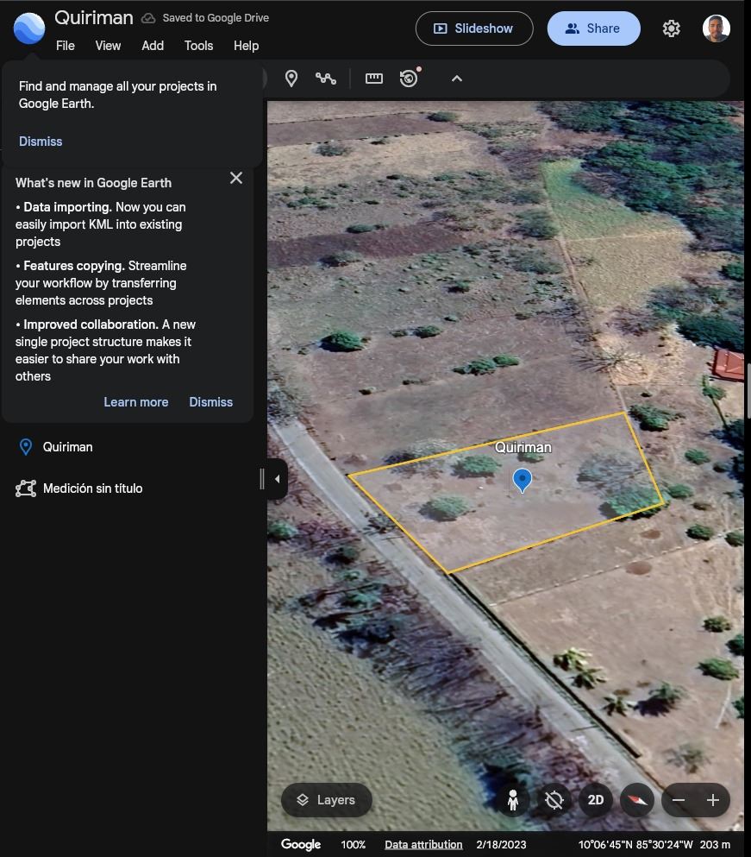Image resolution: width=751 pixels, height=857 pixels.
Task: Open the Add menu
Action: tap(153, 46)
